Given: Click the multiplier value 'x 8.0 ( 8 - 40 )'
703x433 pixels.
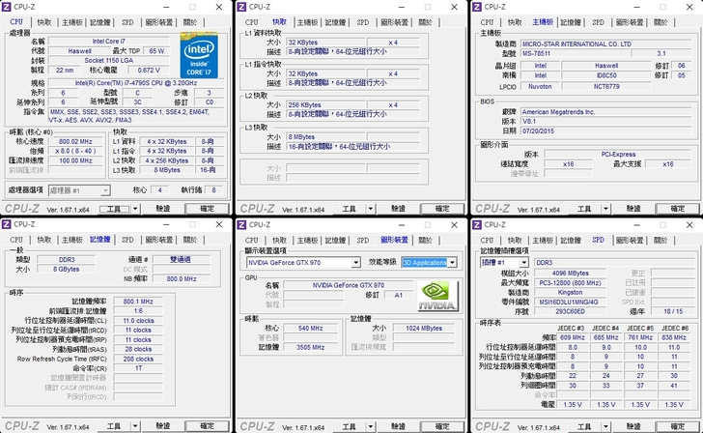Looking at the screenshot, I should click(75, 151).
